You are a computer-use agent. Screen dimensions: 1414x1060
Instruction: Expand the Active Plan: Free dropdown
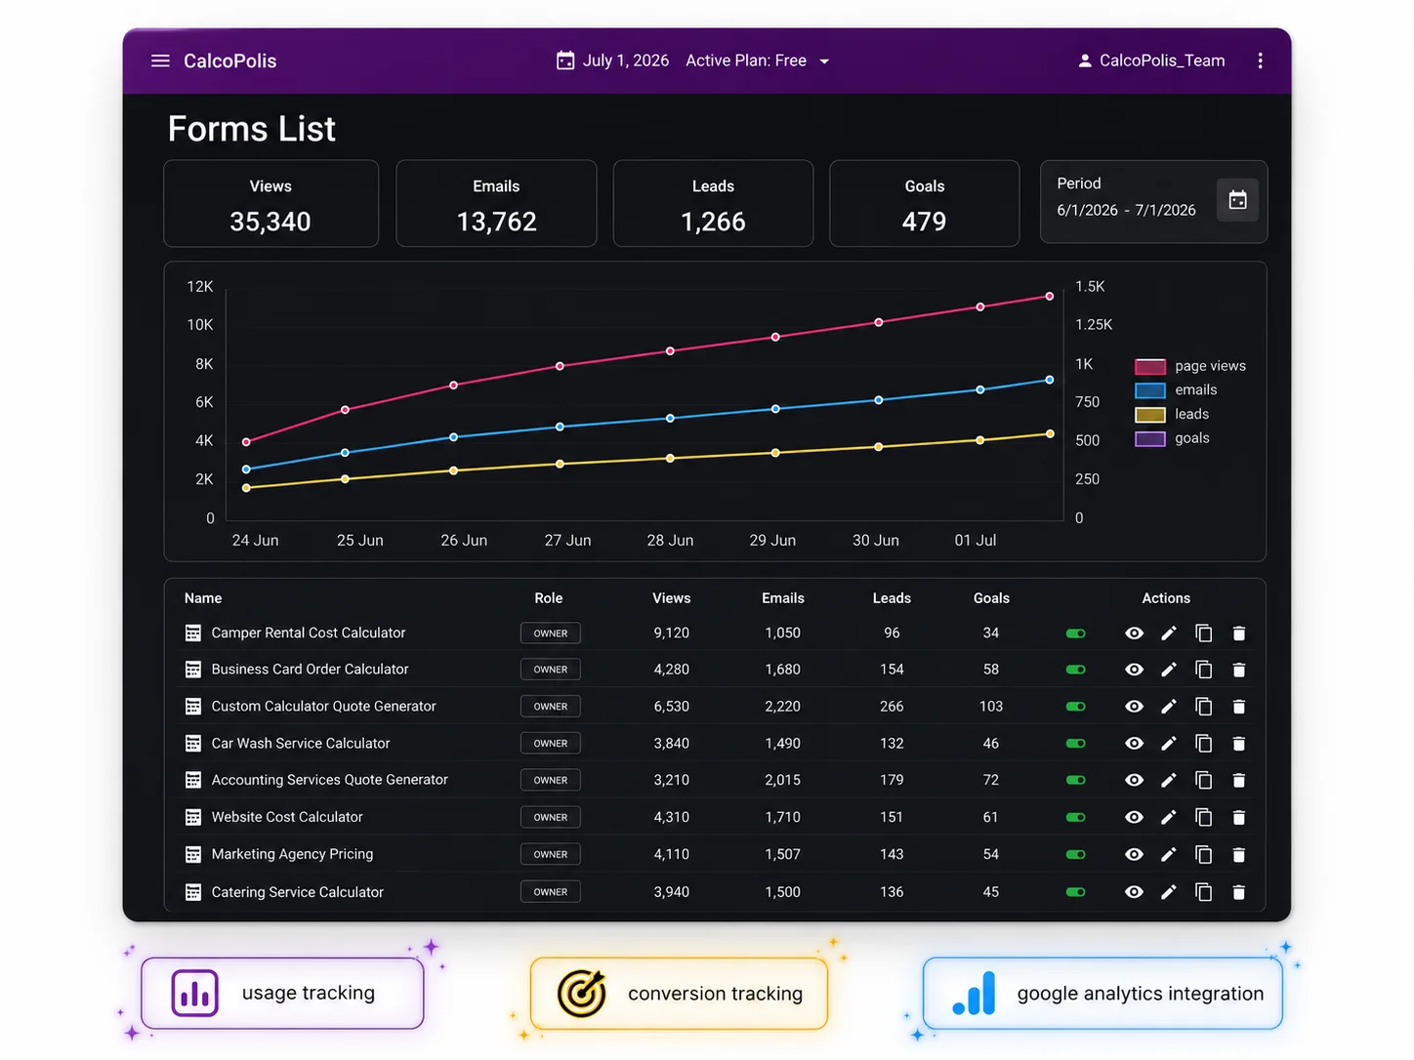pyautogui.click(x=824, y=61)
